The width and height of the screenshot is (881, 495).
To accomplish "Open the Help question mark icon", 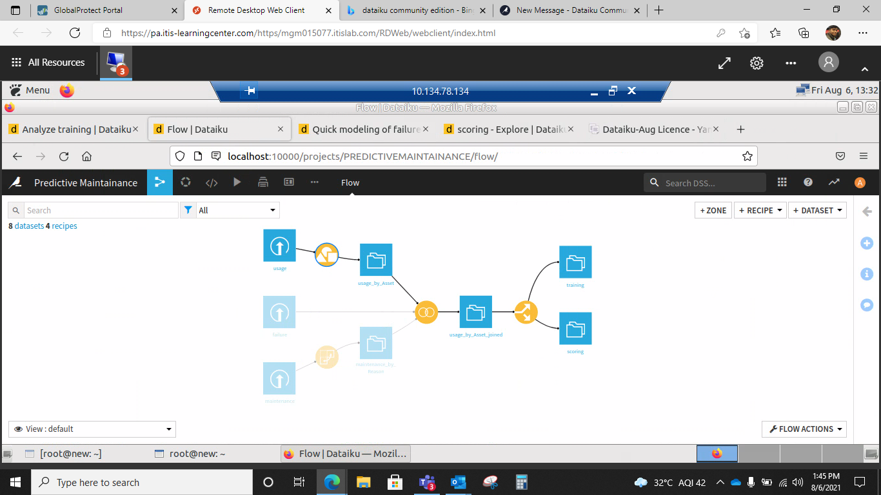I will (x=807, y=182).
